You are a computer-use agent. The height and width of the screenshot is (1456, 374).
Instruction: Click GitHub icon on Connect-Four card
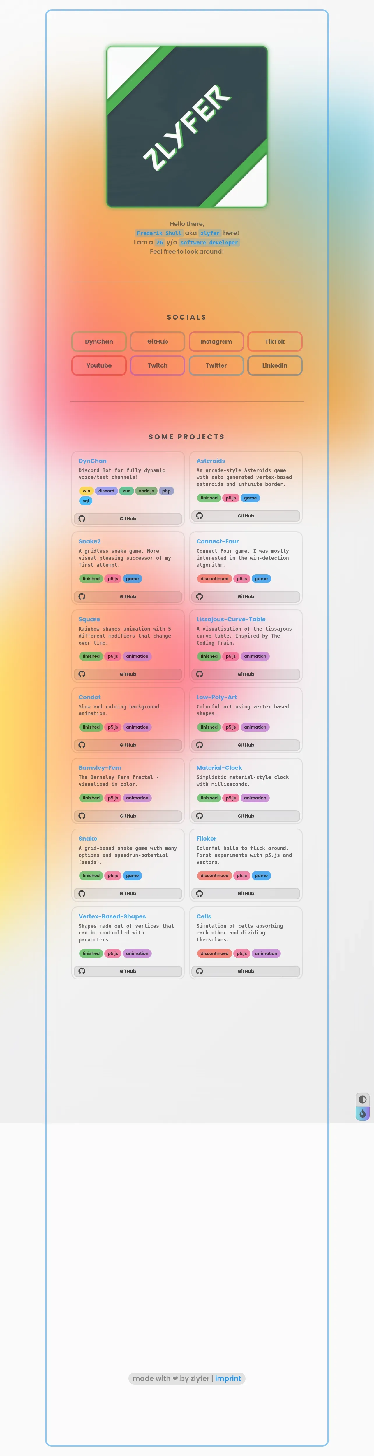tap(200, 596)
